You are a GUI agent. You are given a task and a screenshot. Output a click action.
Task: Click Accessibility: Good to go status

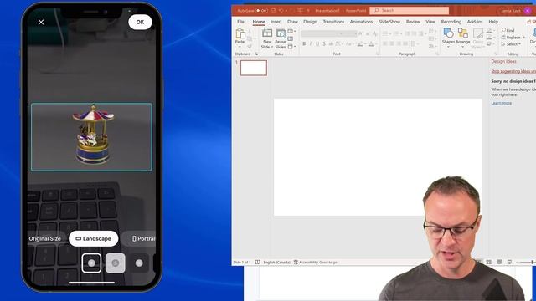click(316, 262)
